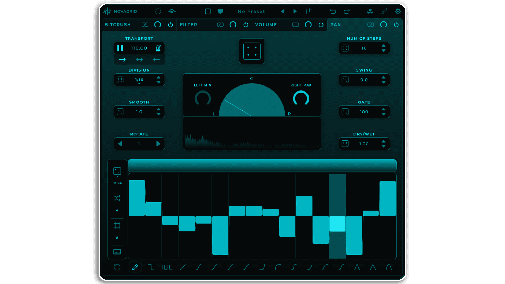Image resolution: width=505 pixels, height=284 pixels.
Task: Toggle BITCRUSH link icon
Action: click(x=145, y=24)
